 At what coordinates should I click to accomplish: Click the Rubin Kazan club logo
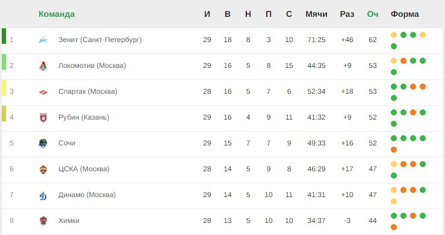point(43,118)
